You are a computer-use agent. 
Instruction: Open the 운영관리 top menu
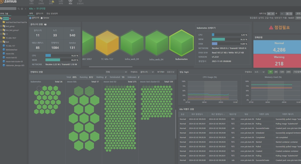pyautogui.click(x=80, y=2)
